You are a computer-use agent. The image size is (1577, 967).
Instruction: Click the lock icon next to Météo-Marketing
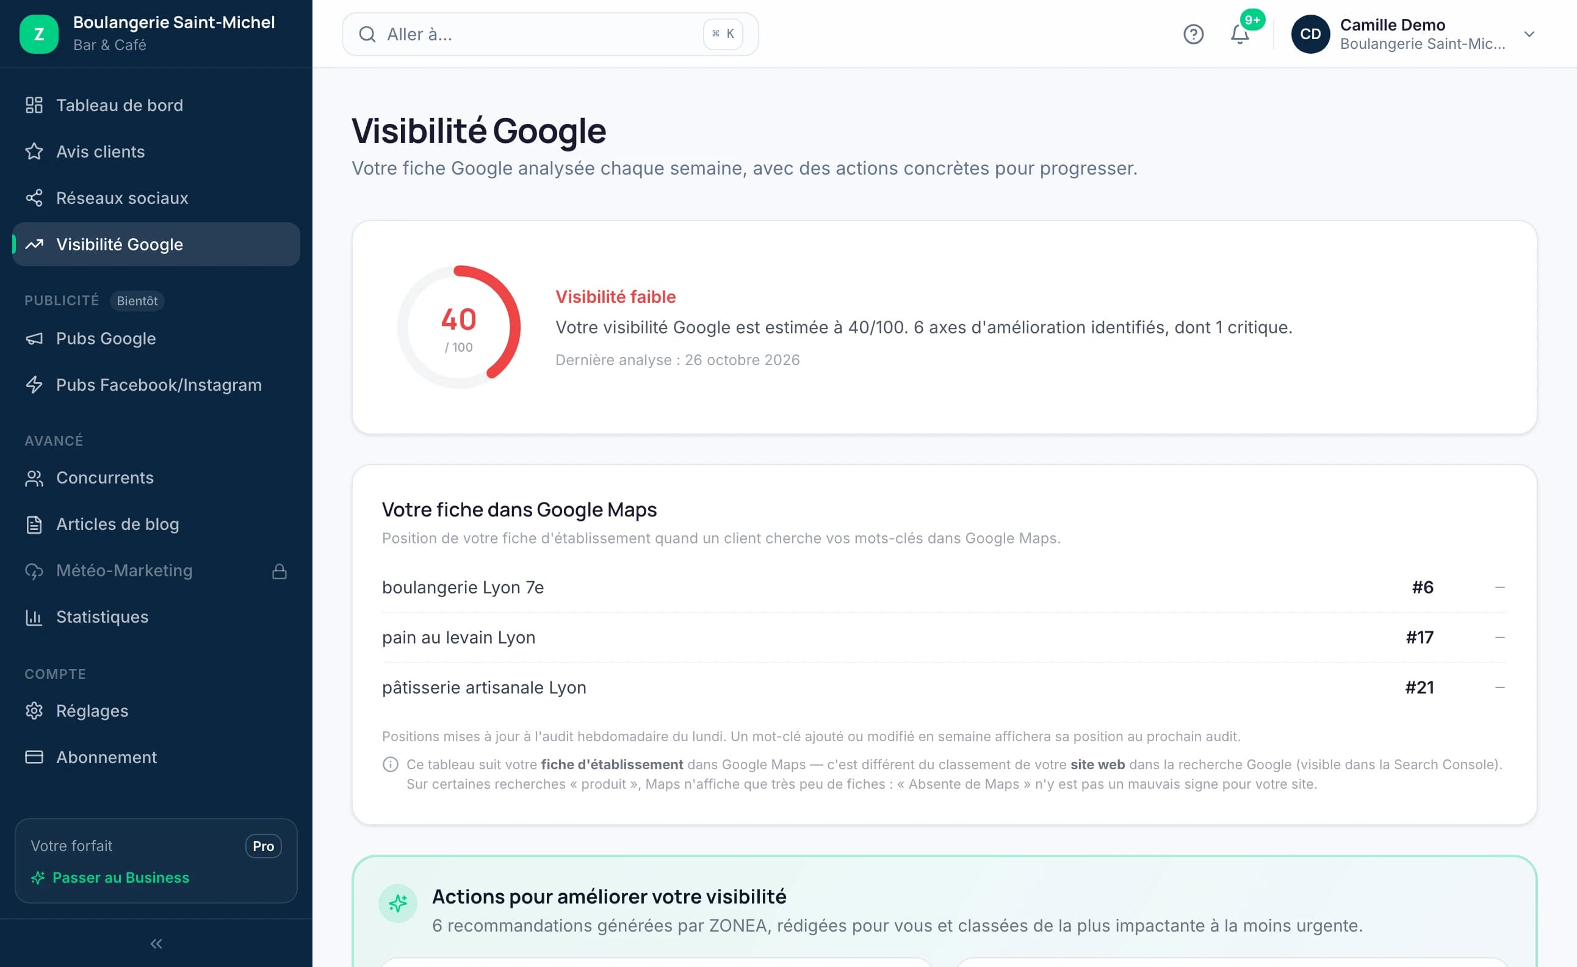point(279,571)
